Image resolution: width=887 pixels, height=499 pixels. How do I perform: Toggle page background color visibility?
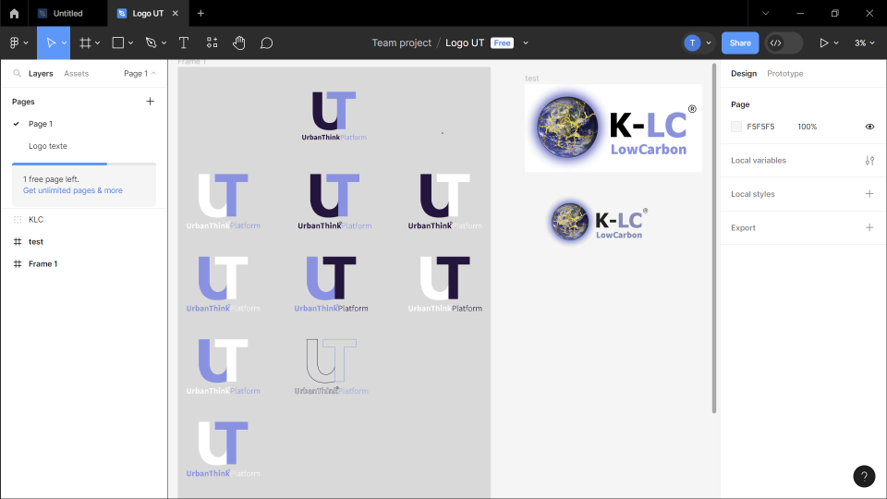click(869, 127)
